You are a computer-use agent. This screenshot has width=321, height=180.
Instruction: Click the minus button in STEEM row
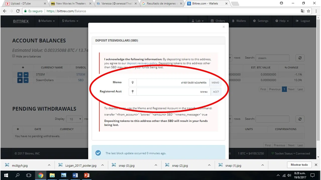[x=26, y=74]
